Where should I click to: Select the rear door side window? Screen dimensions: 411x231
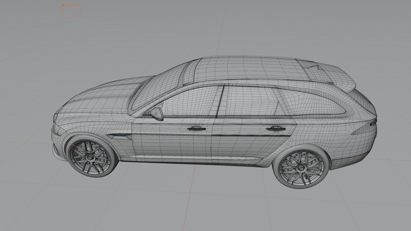click(x=249, y=101)
